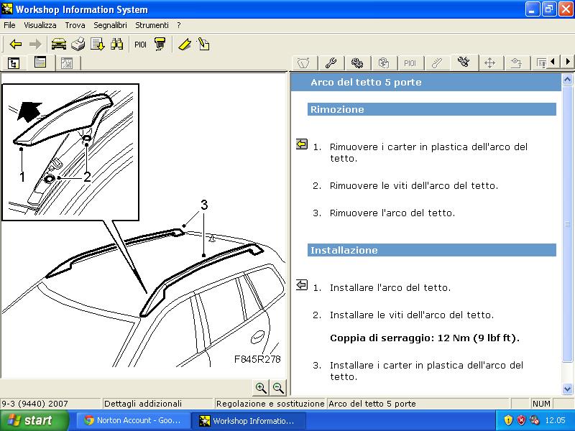Open the Trova menu

point(75,25)
